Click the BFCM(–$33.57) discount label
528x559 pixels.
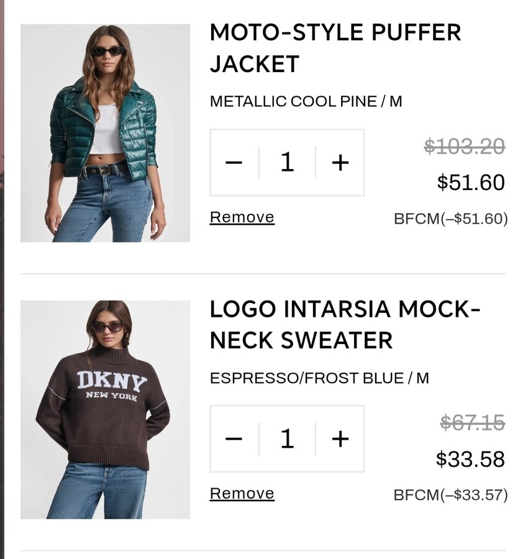point(450,495)
